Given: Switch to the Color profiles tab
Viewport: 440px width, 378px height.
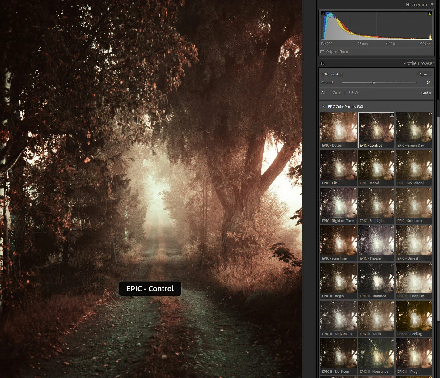Looking at the screenshot, I should pyautogui.click(x=336, y=93).
